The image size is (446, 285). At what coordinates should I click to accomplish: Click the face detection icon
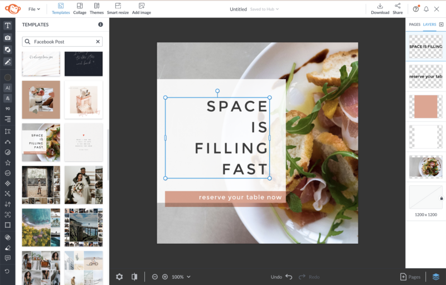pyautogui.click(x=8, y=215)
